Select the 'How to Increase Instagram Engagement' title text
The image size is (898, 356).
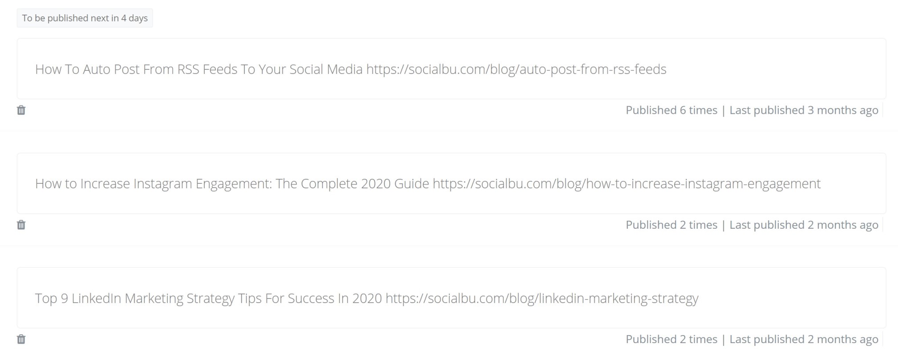154,183
